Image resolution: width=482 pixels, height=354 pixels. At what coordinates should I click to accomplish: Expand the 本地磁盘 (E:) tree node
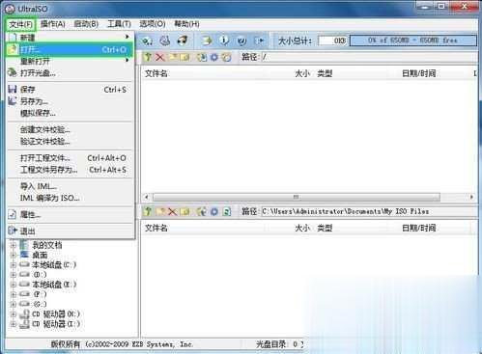coord(14,285)
